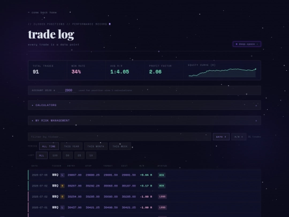289x217 pixels.
Task: Click the long badge in the 30437.00 entry row
Action: 63,207
